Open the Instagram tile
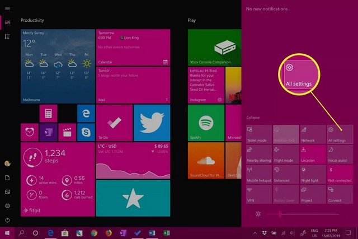The width and height of the screenshot is (358, 239). [x=206, y=85]
